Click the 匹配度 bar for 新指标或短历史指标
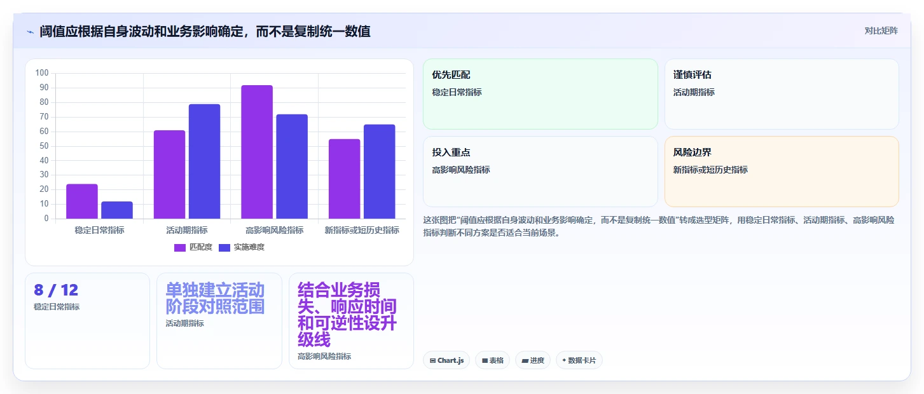Image resolution: width=924 pixels, height=394 pixels. pyautogui.click(x=344, y=179)
